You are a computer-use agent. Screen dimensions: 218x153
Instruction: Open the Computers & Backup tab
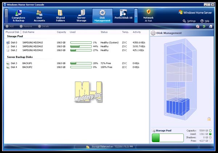(19, 16)
